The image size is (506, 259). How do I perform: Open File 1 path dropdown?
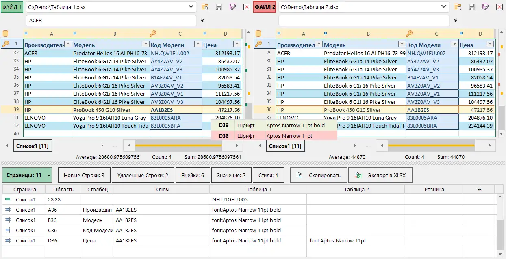coord(191,7)
